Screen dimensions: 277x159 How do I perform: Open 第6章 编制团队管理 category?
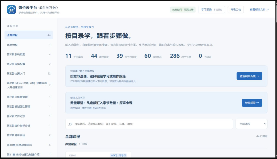(x=29, y=107)
